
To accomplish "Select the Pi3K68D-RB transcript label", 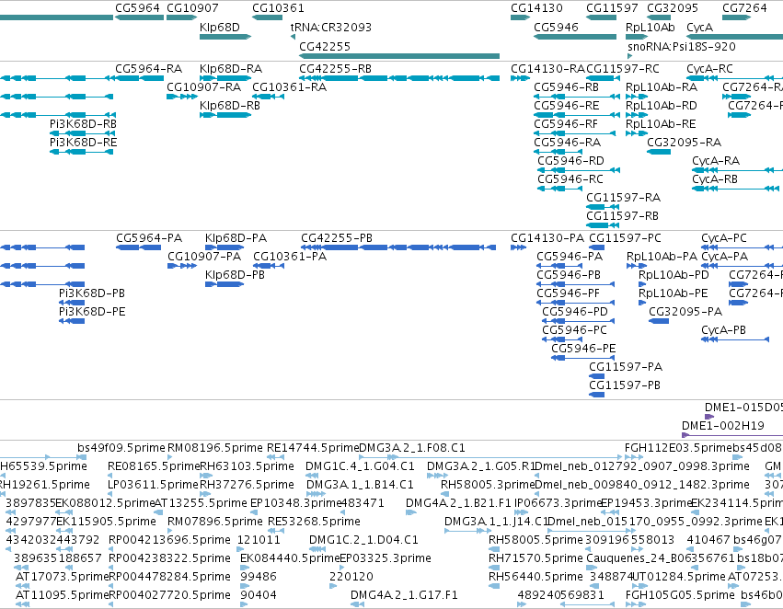I will point(84,124).
